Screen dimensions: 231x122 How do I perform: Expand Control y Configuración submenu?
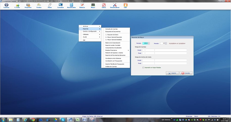click(90, 31)
